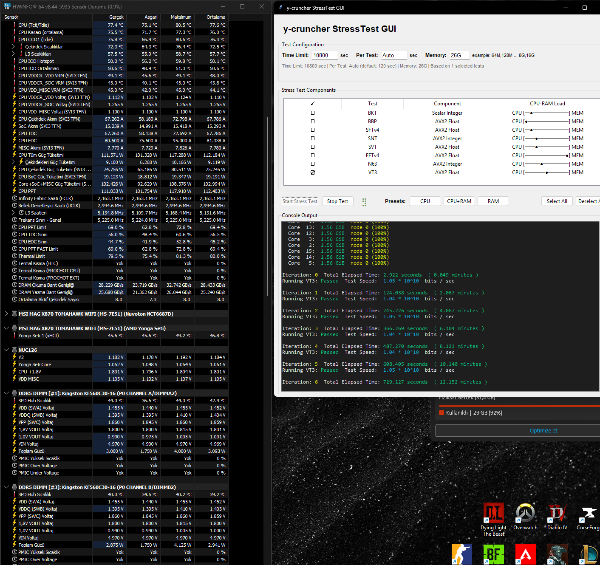Click HWiNFO window title icon
The image size is (600, 565).
pyautogui.click(x=7, y=6)
